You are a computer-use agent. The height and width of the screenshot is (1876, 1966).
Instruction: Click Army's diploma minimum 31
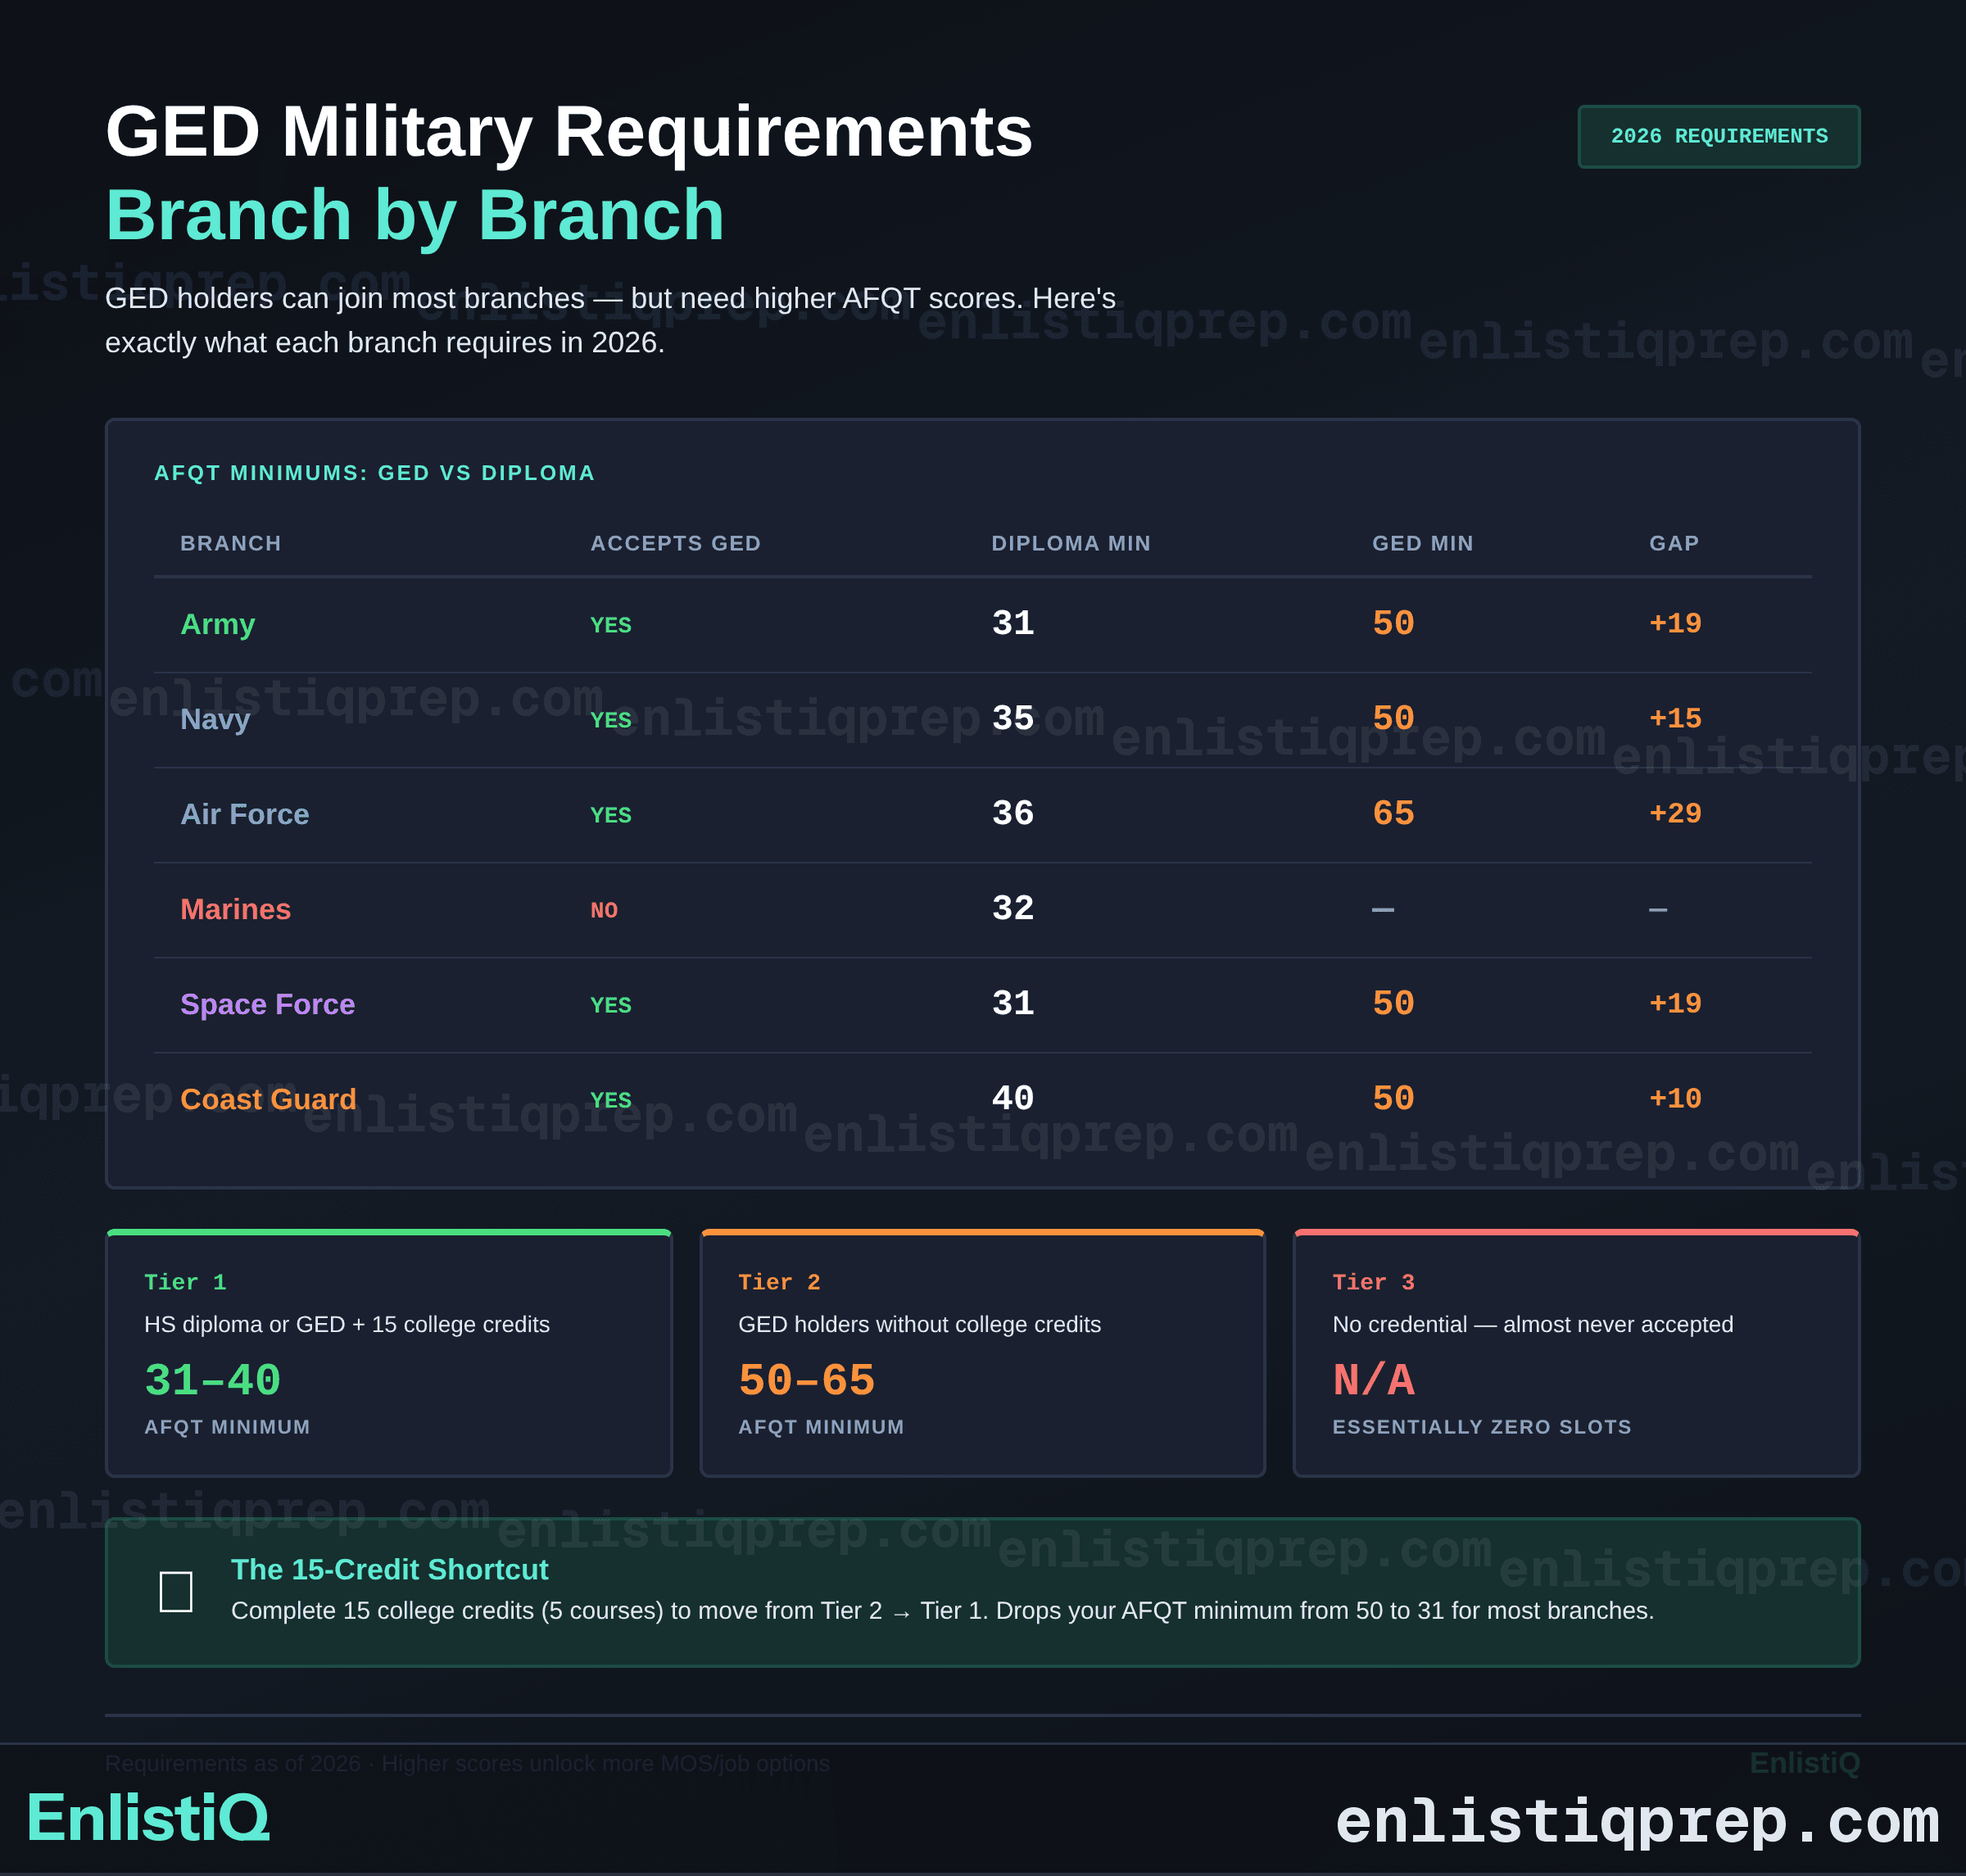1013,623
